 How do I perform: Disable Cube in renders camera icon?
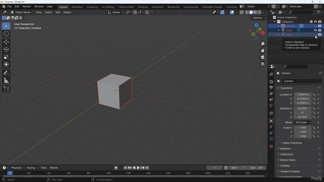(x=319, y=30)
